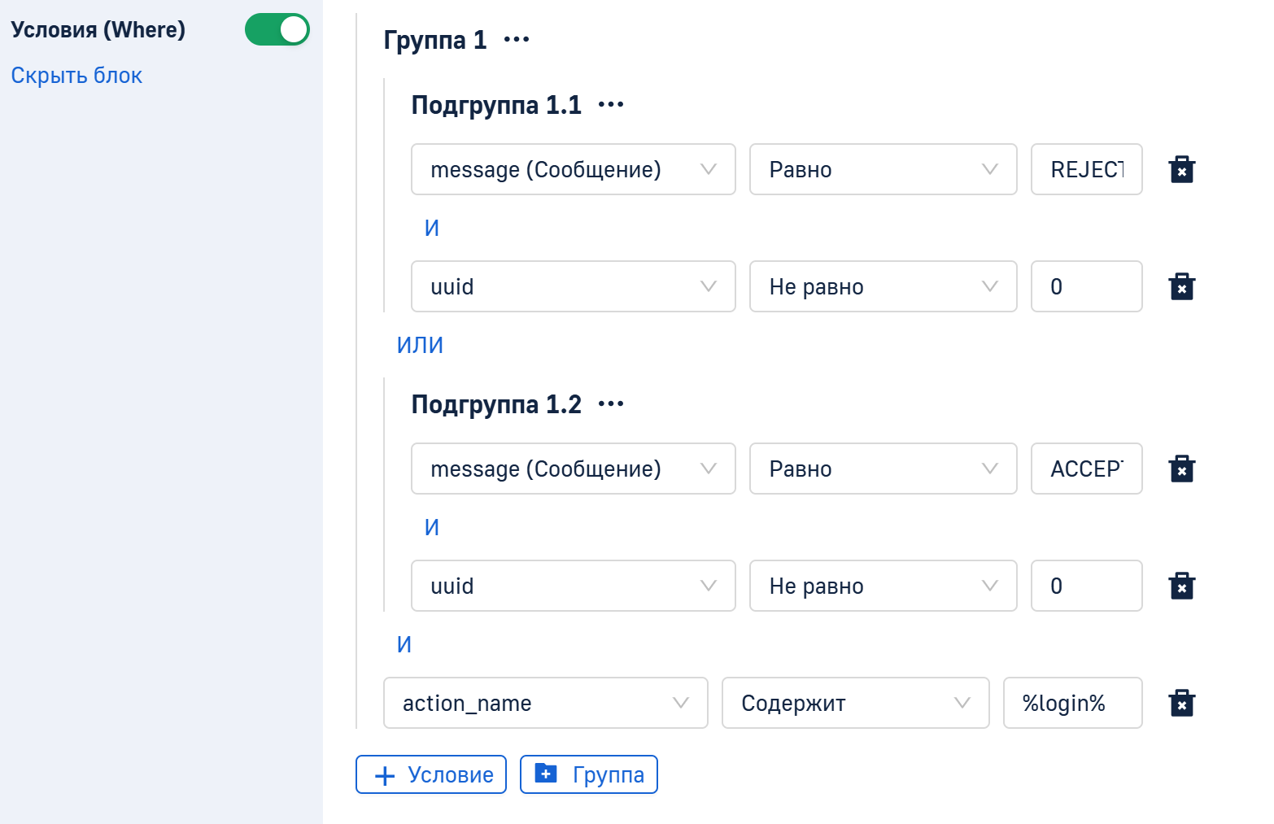Delete the uuid condition in Подгруппа 1.2
Image resolution: width=1274 pixels, height=824 pixels.
(1181, 586)
